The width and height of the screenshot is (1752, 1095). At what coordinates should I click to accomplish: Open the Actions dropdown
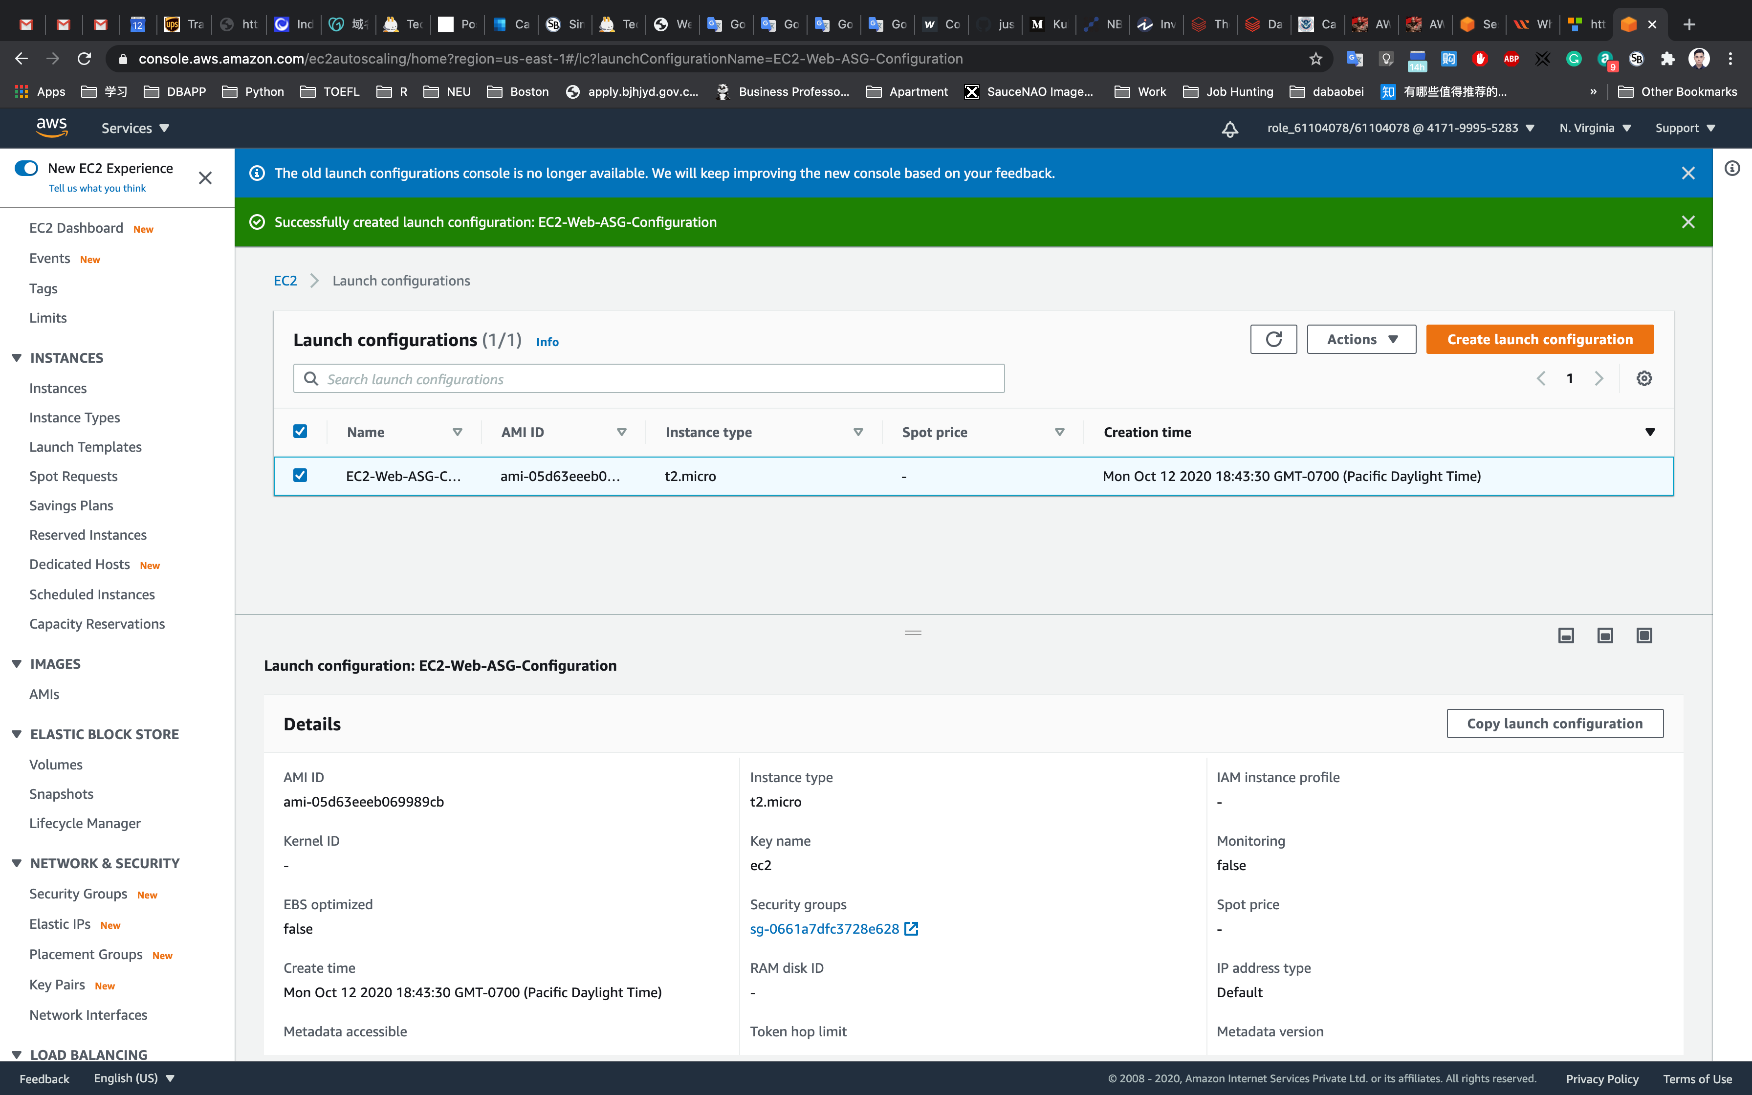tap(1361, 339)
